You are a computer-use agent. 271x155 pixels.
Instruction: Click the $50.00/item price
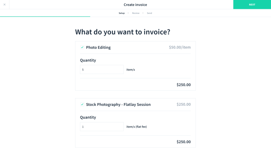(180, 48)
